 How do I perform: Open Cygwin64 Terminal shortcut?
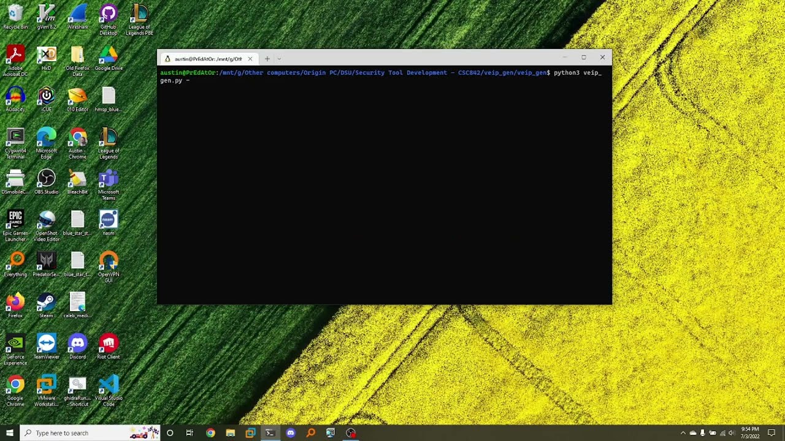point(15,143)
